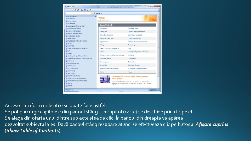
Task: Click Get the latest content orange heading
Action: click(130, 78)
